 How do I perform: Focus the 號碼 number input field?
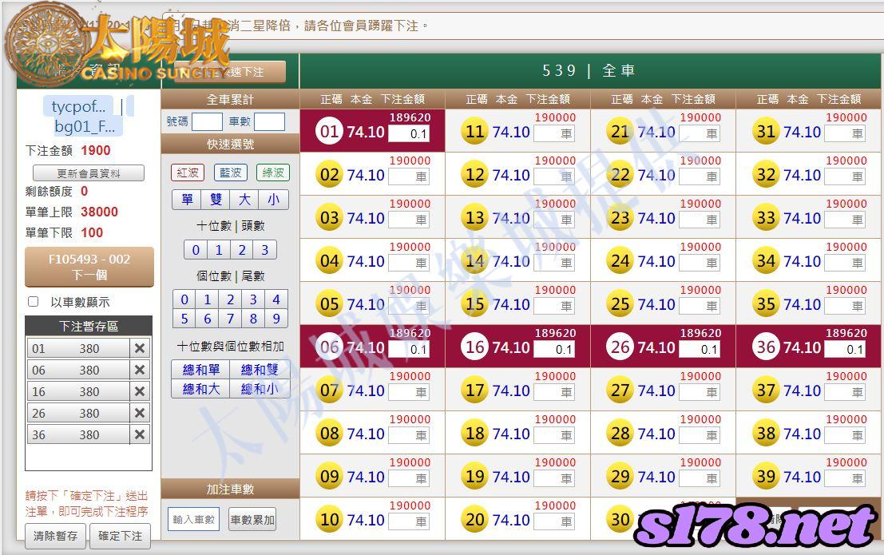tap(207, 122)
